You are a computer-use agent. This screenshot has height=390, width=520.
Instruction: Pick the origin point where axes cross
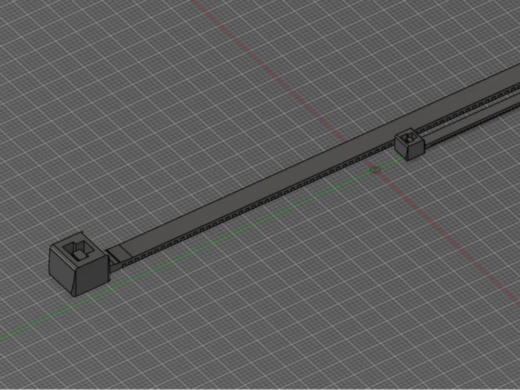pyautogui.click(x=375, y=170)
